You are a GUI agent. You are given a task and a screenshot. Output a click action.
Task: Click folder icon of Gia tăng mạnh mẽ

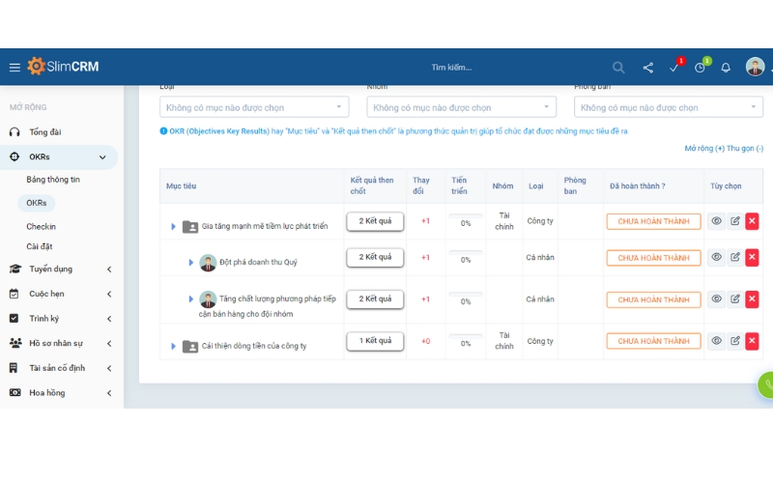[189, 226]
